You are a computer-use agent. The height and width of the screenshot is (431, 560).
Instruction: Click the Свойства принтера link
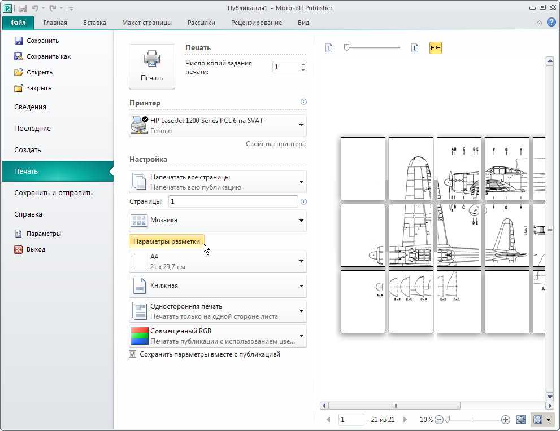coord(275,144)
